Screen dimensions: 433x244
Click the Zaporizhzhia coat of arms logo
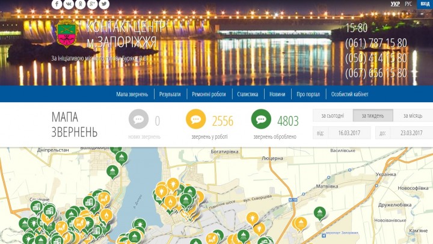(66, 34)
